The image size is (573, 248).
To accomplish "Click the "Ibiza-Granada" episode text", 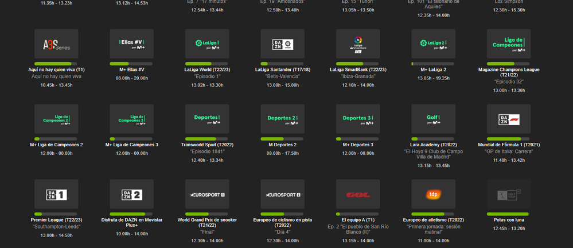I will [x=358, y=77].
